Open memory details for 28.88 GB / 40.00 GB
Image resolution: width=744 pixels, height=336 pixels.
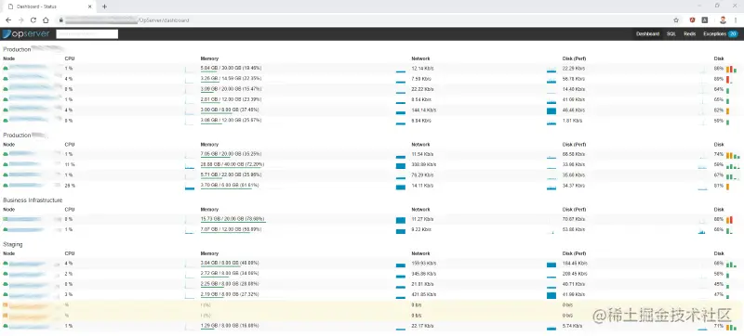(232, 164)
